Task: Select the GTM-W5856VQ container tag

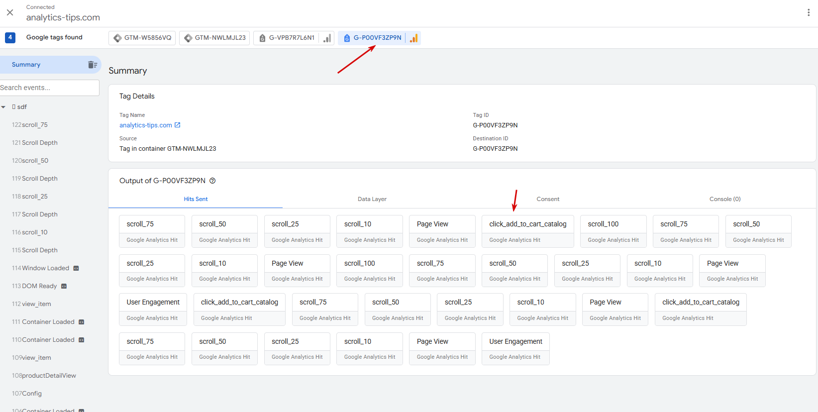Action: click(142, 38)
